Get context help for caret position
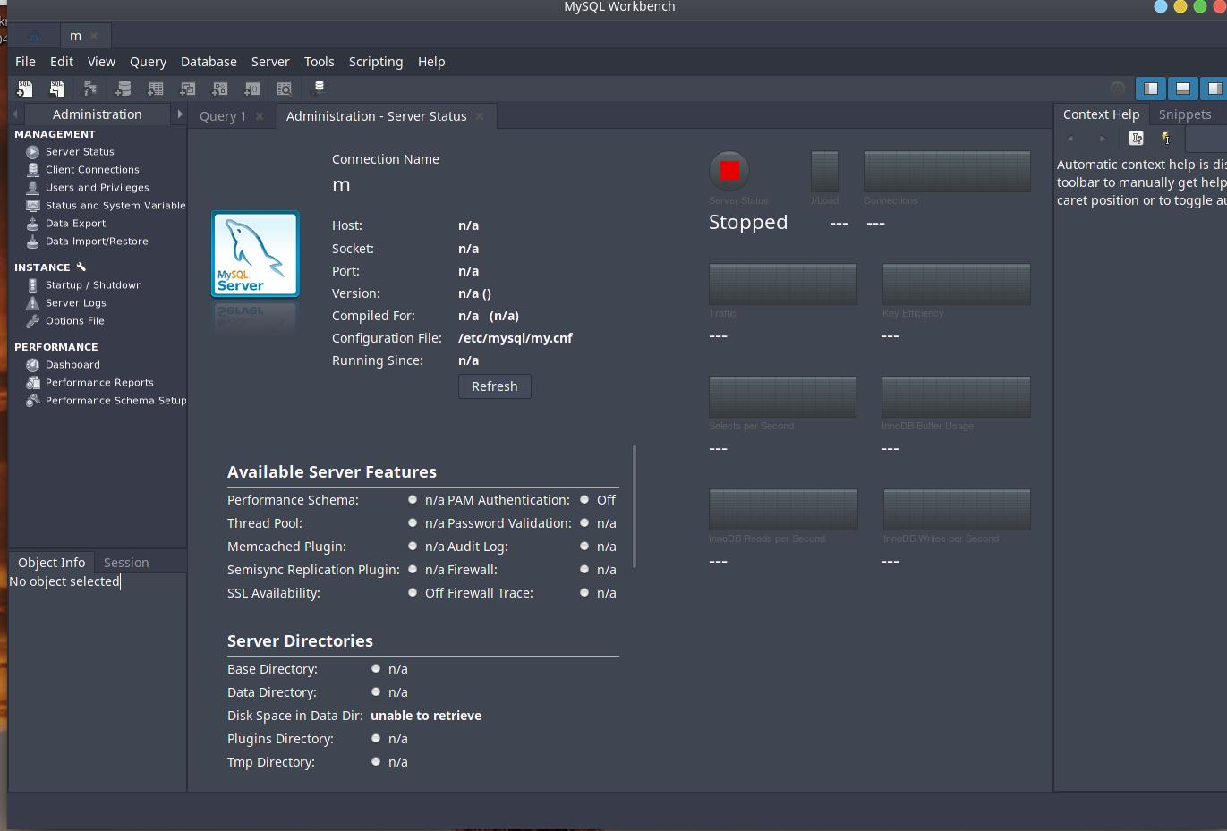1227x831 pixels. click(1136, 139)
